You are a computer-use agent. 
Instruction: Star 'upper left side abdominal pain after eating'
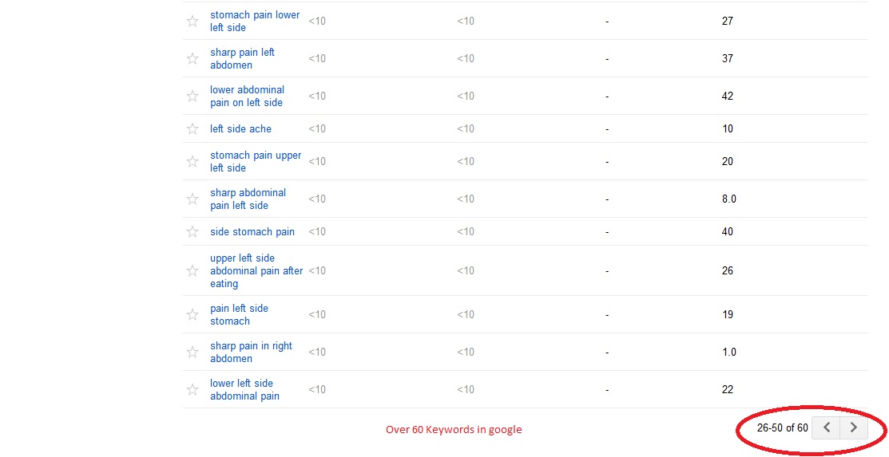click(192, 270)
